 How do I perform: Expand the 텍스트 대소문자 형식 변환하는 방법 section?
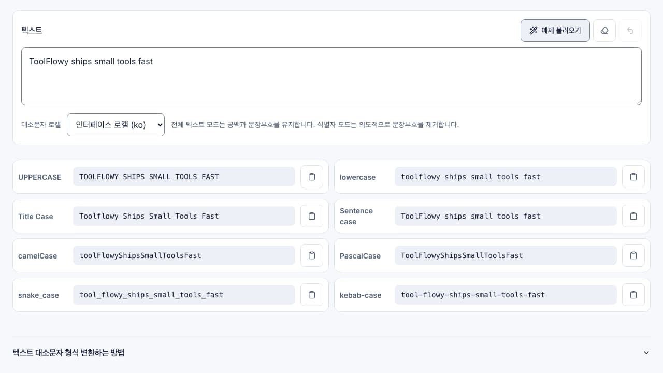(x=331, y=353)
